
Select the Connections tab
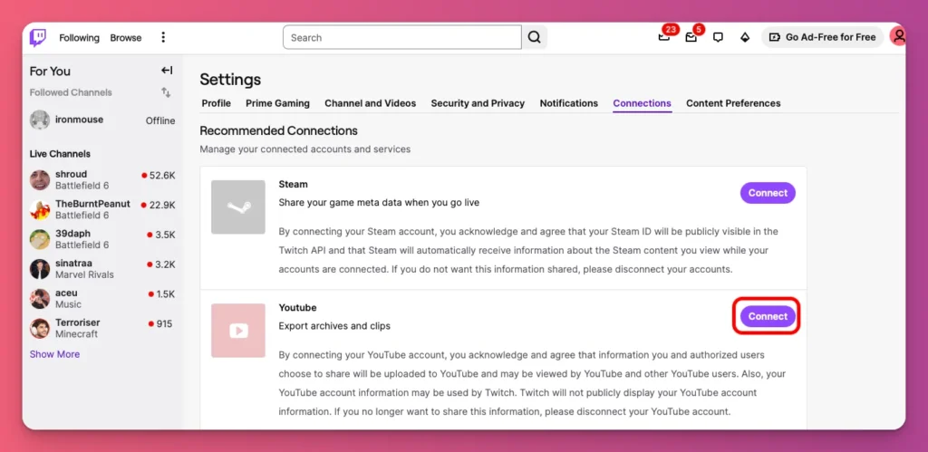[x=643, y=103]
